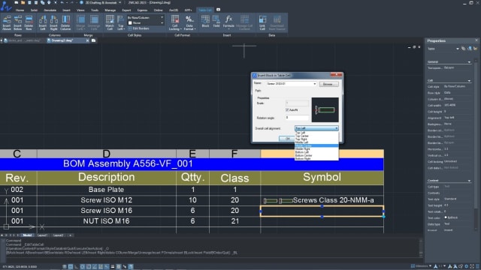Click the Insert Below row icon

(18, 23)
